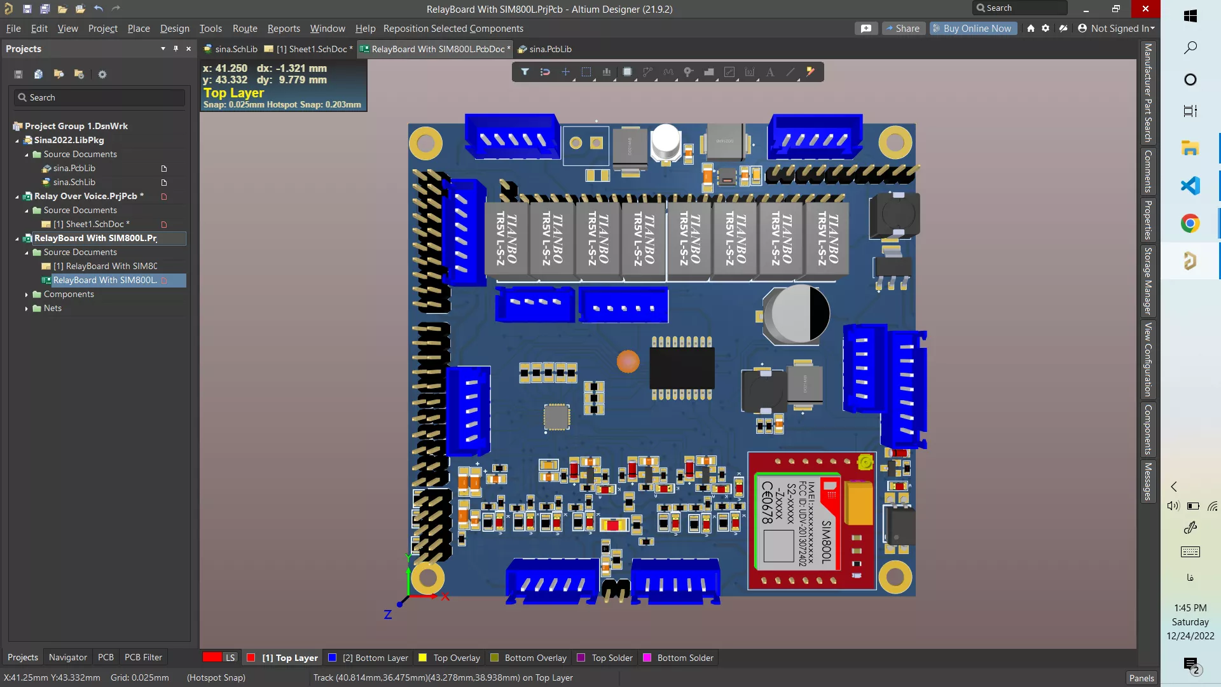Open Visual Studio Code from taskbar
The width and height of the screenshot is (1221, 687).
coord(1190,186)
